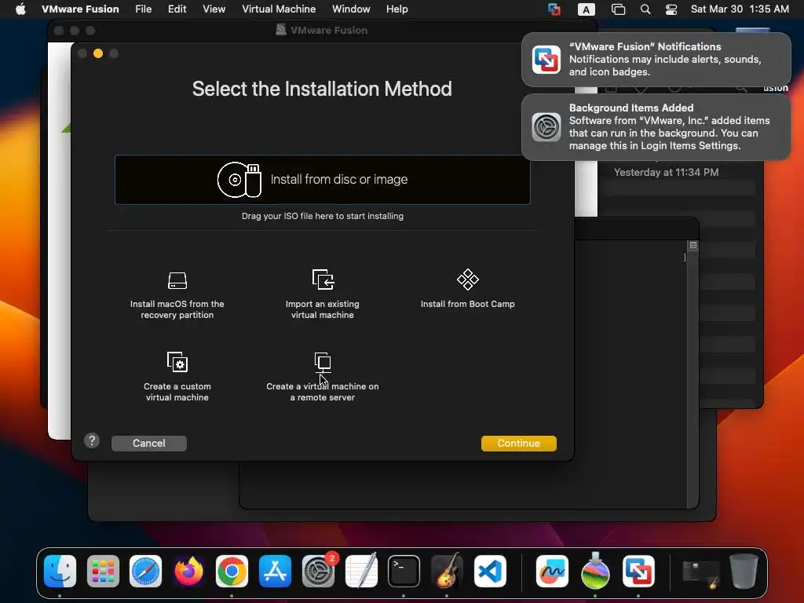Viewport: 804px width, 603px height.
Task: Click the VMware Fusion menu bar status icon
Action: tap(554, 9)
